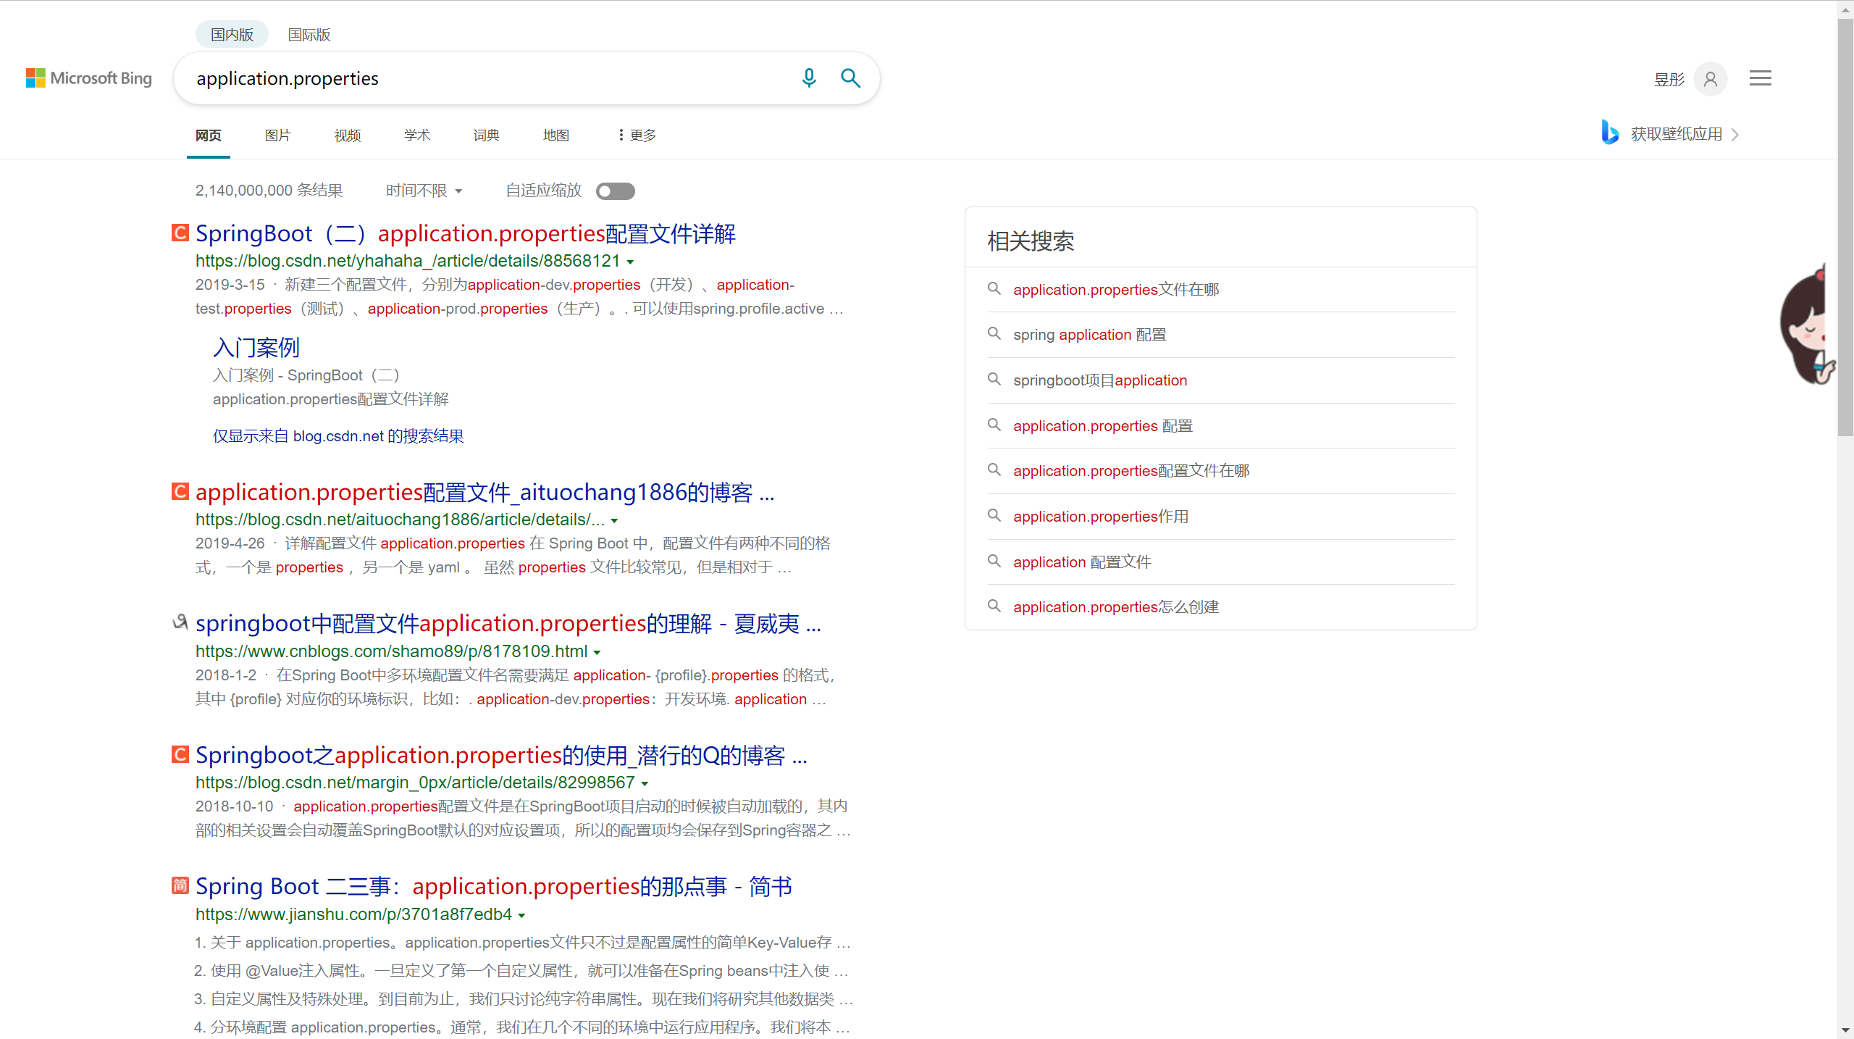The image size is (1854, 1039).
Task: Open the user account avatar icon
Action: 1711,79
